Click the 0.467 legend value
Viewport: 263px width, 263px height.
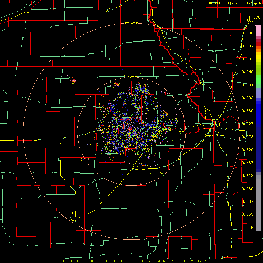click(248, 163)
